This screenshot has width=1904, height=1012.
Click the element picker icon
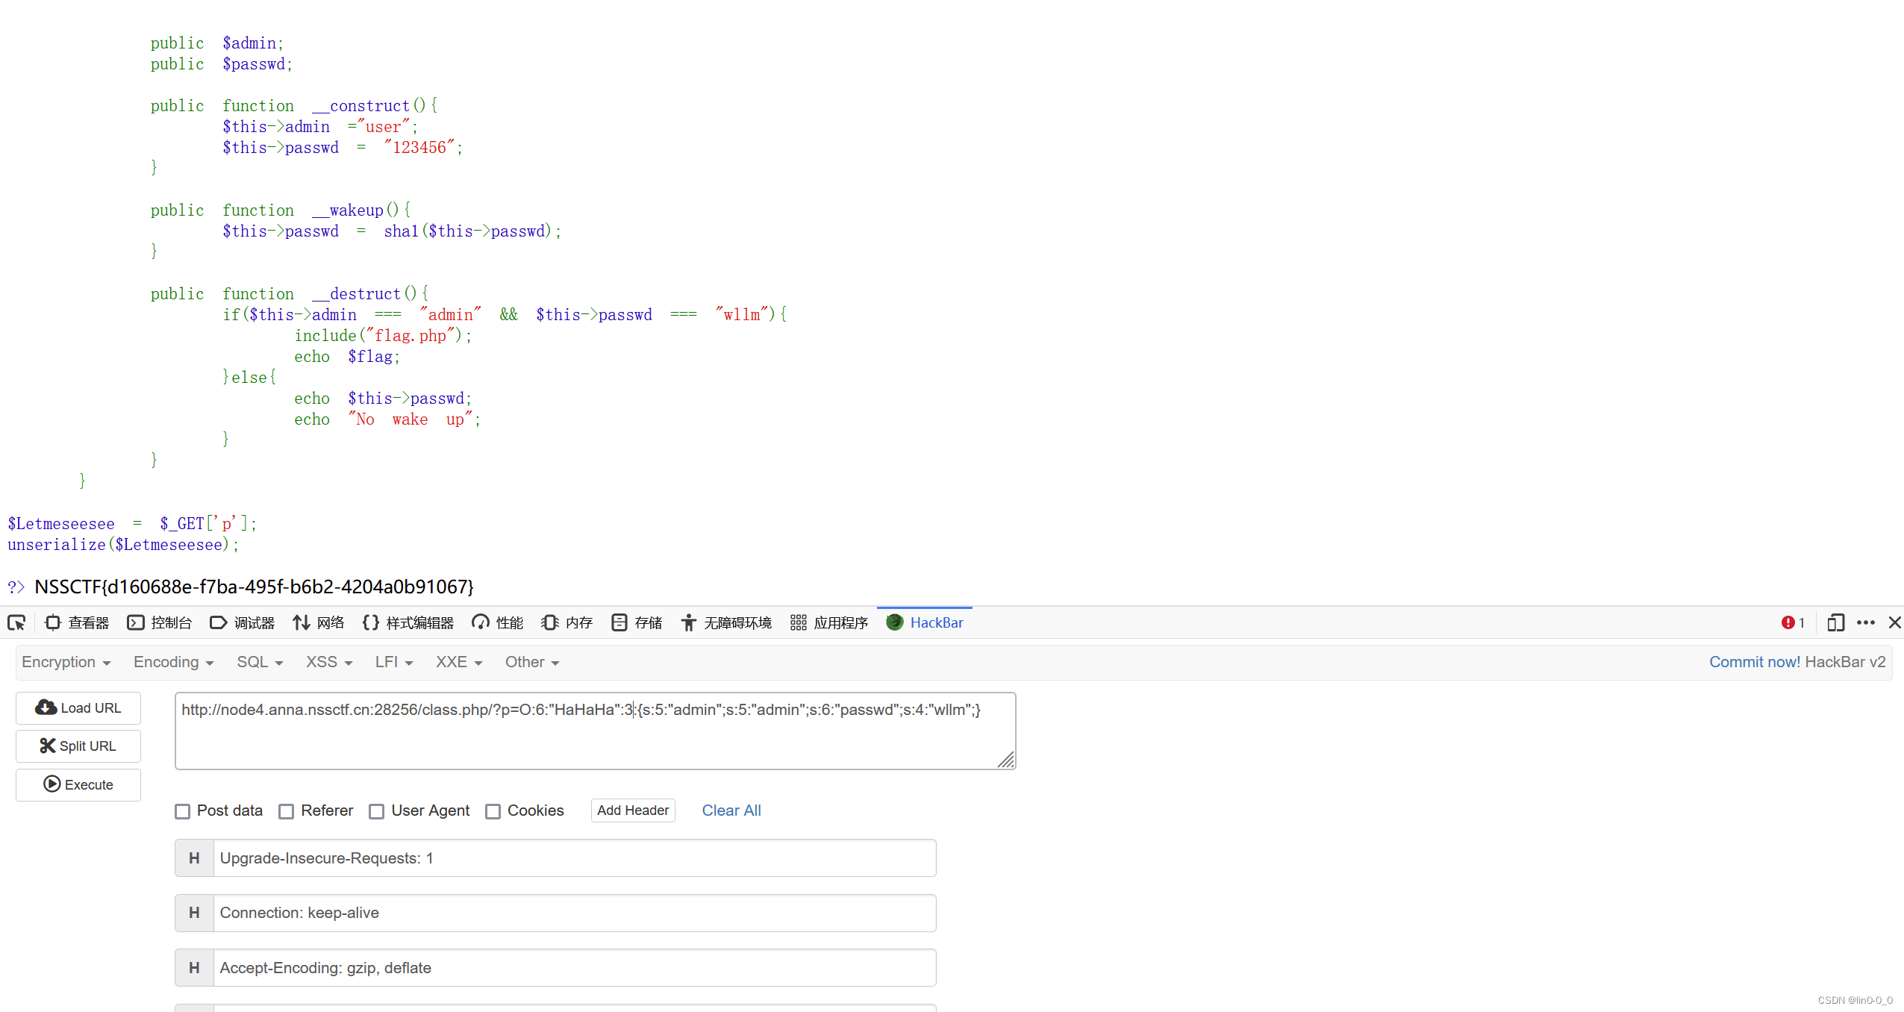[16, 622]
